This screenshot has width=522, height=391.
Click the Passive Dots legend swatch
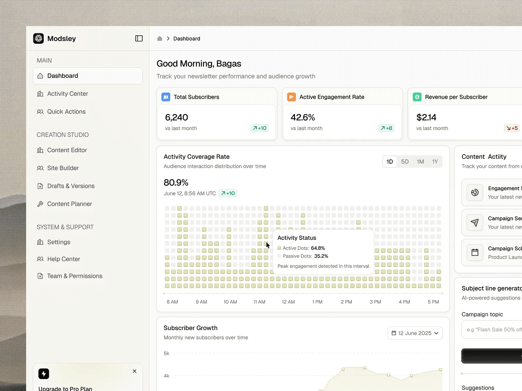click(x=279, y=256)
